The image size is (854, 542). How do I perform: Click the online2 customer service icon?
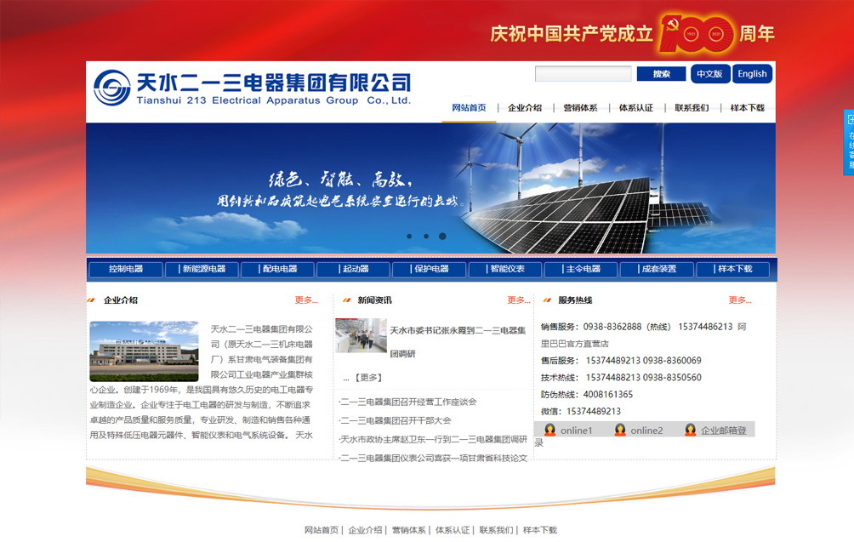(x=620, y=430)
